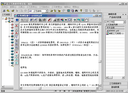Click the zoom-to-window magnifier icon
This screenshot has width=128, height=93.
[x=83, y=20]
